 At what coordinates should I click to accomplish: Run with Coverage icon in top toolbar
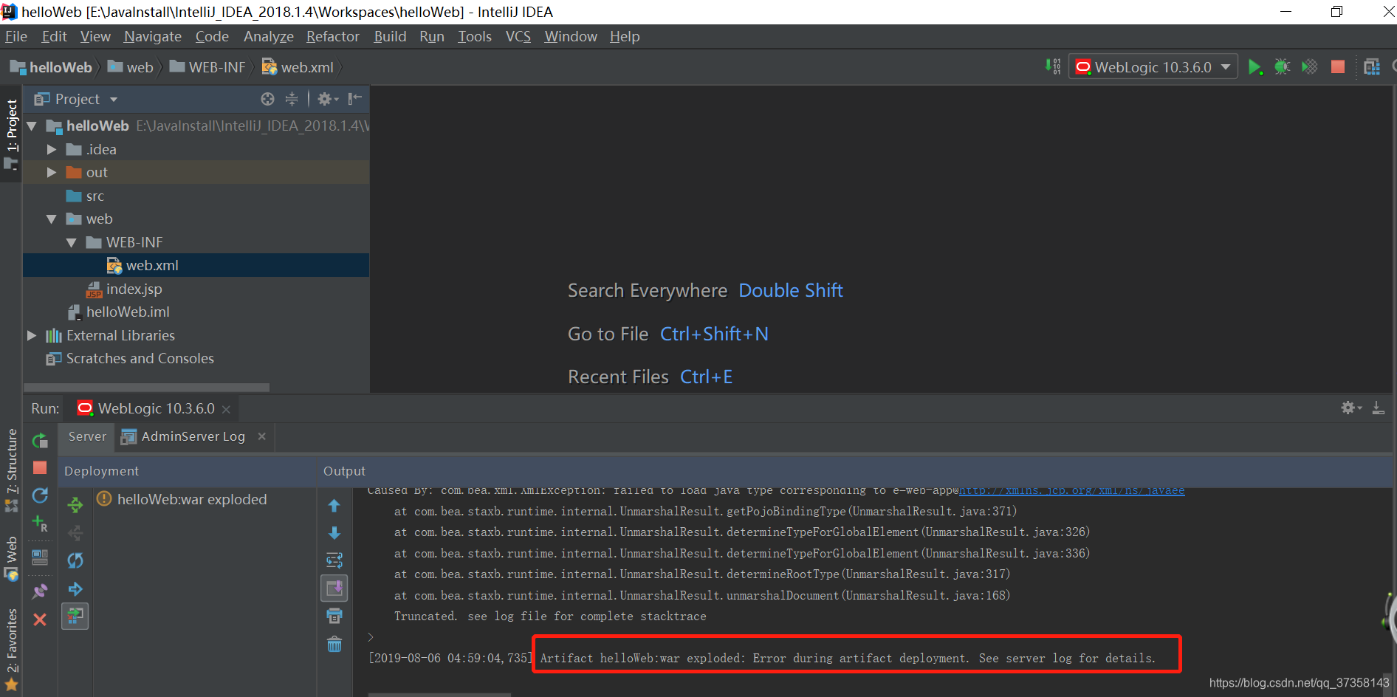[x=1309, y=66]
